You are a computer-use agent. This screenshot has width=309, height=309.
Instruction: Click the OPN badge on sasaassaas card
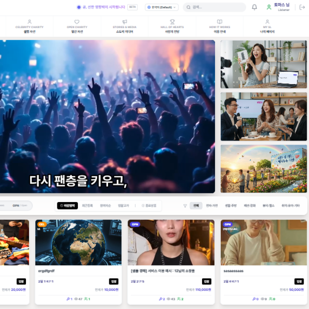point(227,224)
